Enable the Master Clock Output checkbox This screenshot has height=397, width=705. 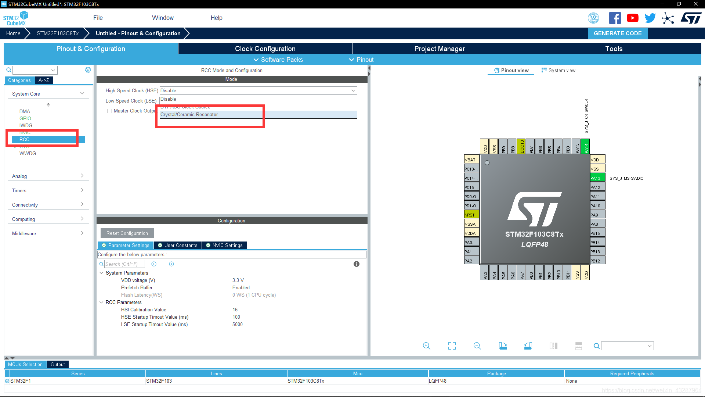[x=109, y=111]
